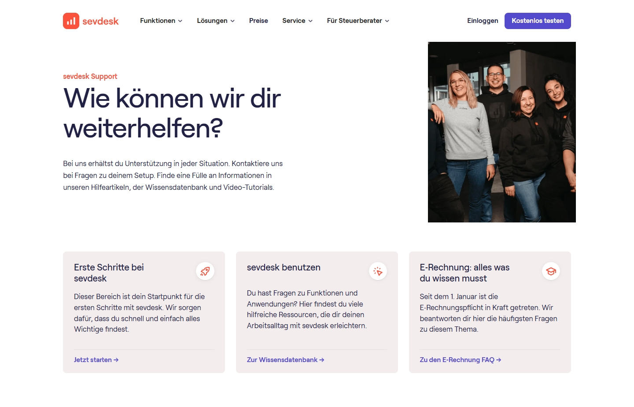The width and height of the screenshot is (634, 407).
Task: Open the Zu den E-Rechnung FAQ link
Action: pos(461,360)
